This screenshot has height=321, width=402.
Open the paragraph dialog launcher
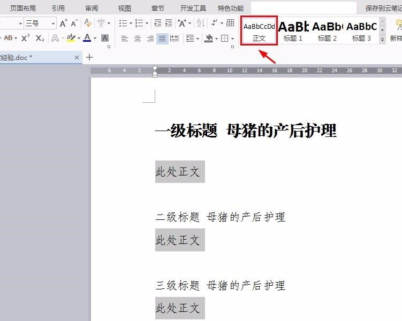[x=232, y=47]
